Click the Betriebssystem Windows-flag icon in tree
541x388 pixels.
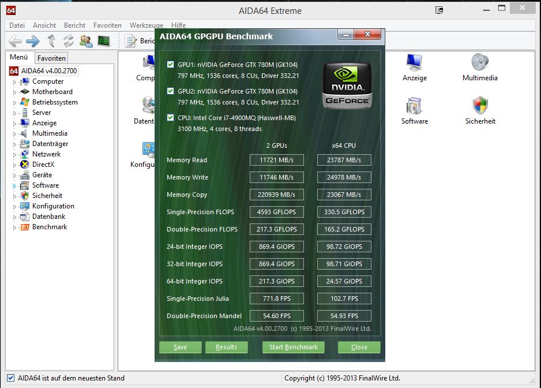pyautogui.click(x=24, y=102)
